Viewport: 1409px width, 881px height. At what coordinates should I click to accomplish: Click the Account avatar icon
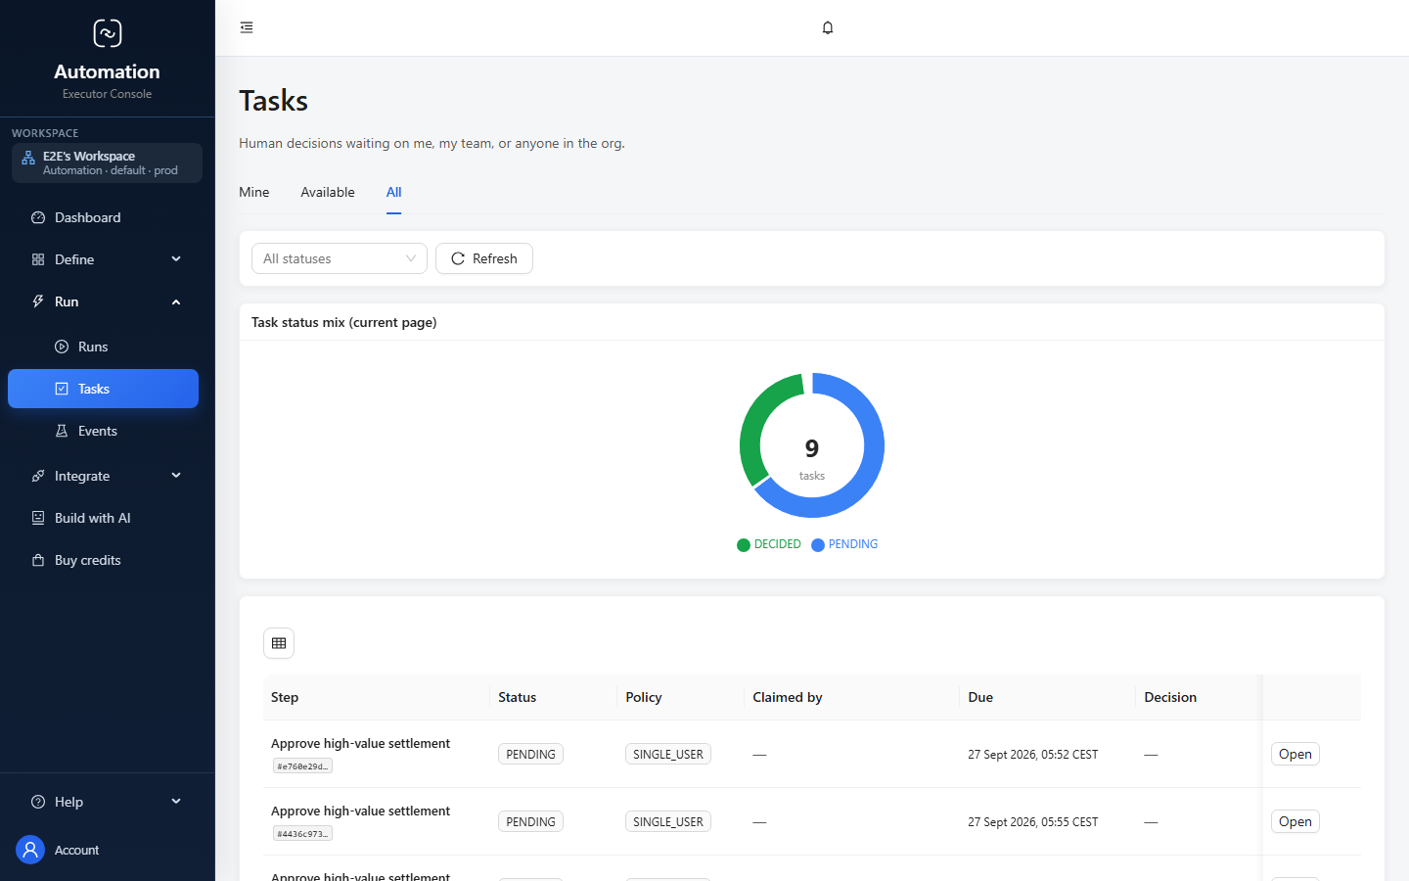[30, 850]
